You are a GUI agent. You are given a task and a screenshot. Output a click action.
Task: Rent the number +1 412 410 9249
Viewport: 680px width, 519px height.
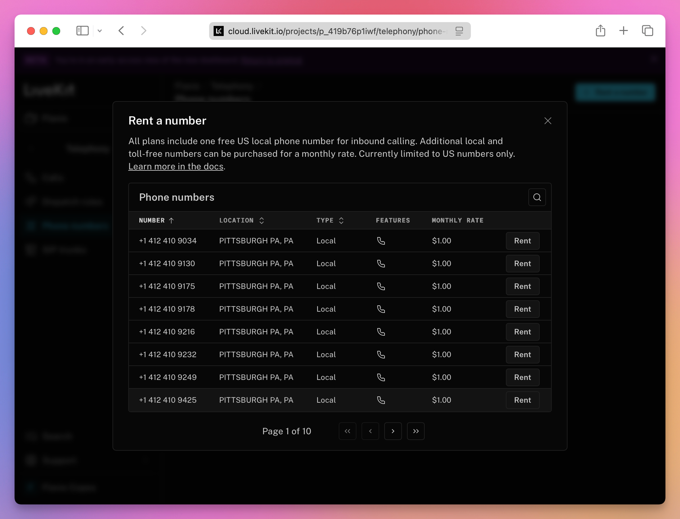pyautogui.click(x=522, y=378)
